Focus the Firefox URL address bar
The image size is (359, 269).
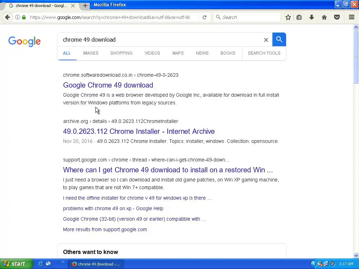point(110,17)
